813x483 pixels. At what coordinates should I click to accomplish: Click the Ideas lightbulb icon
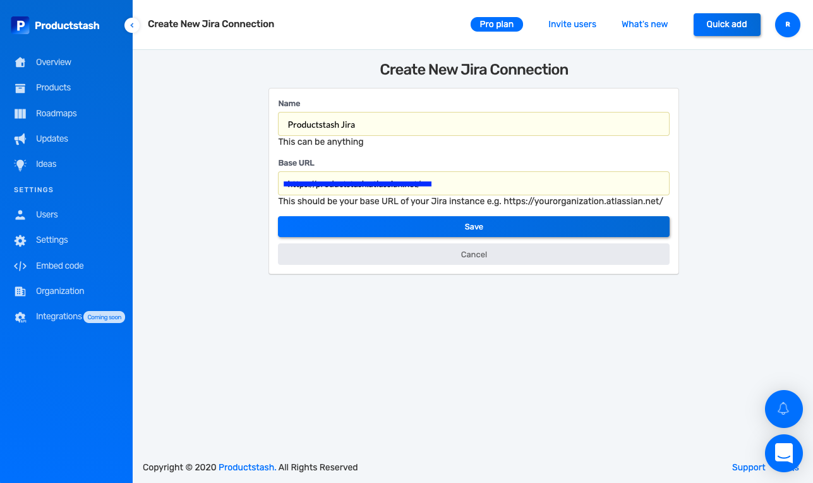point(20,164)
